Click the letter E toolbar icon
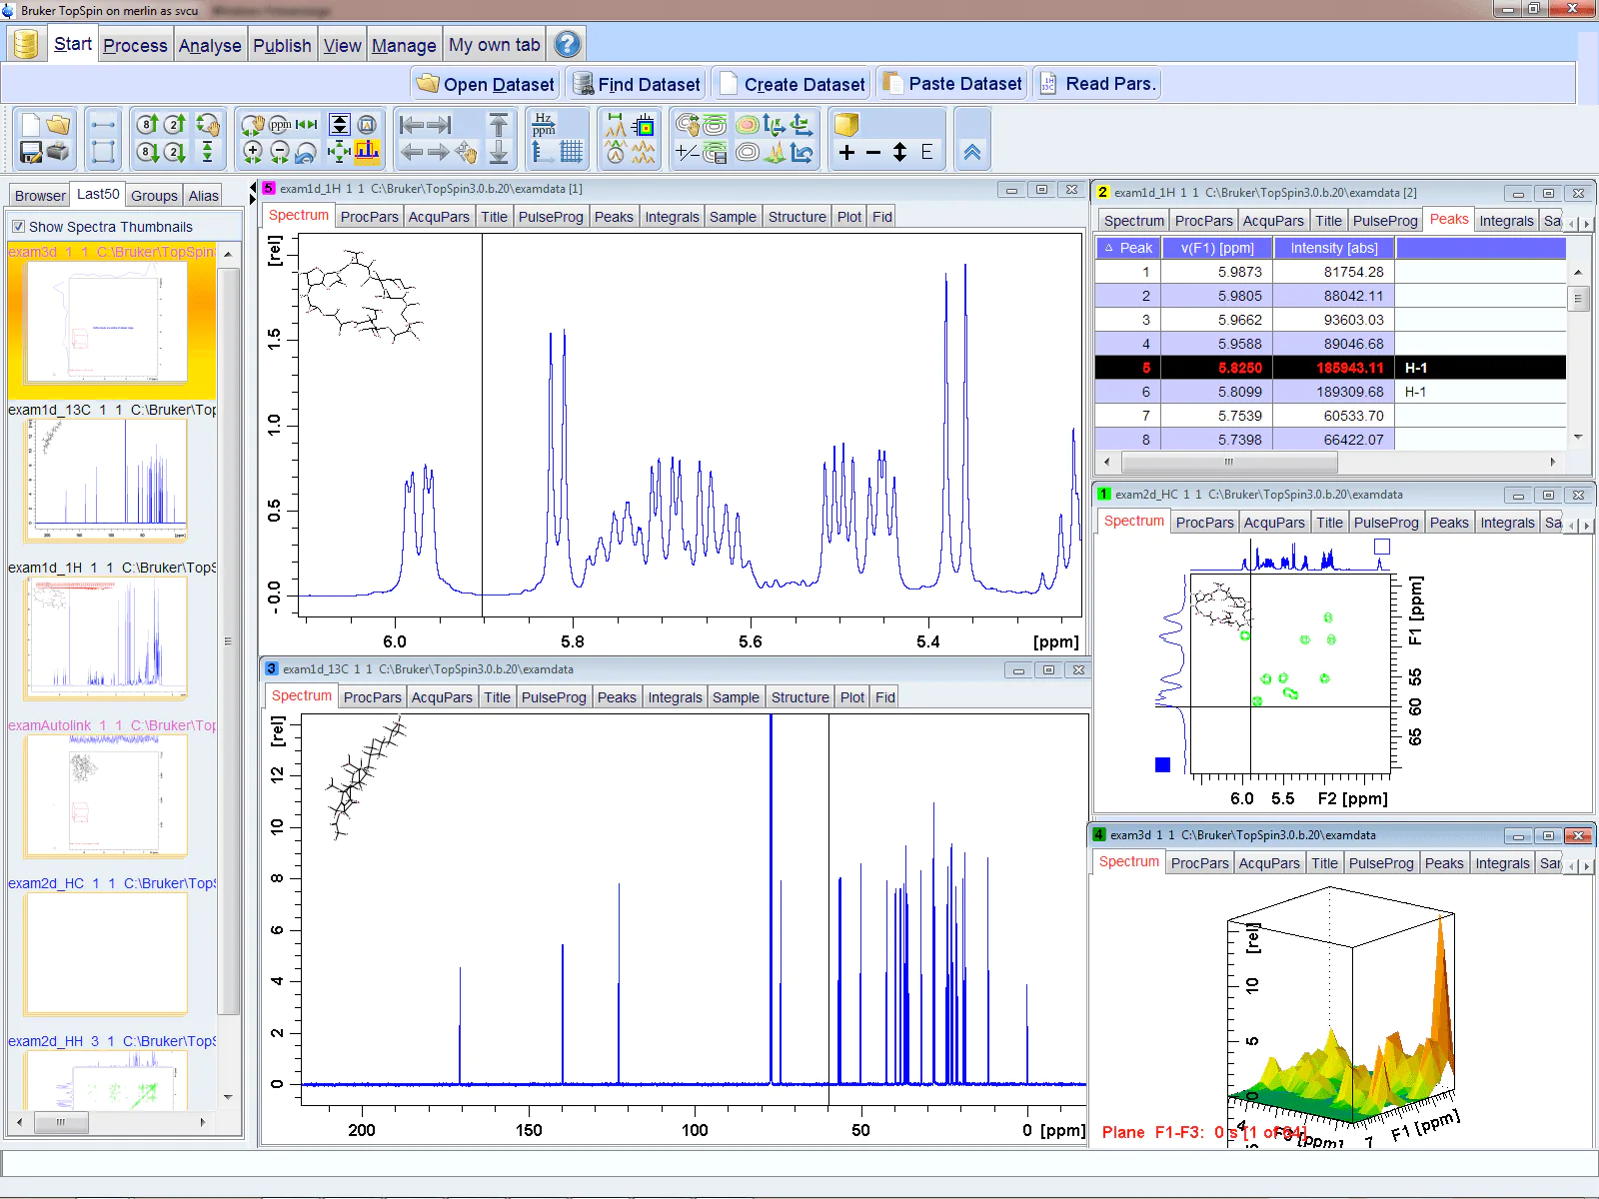The height and width of the screenshot is (1199, 1599). pyautogui.click(x=927, y=152)
